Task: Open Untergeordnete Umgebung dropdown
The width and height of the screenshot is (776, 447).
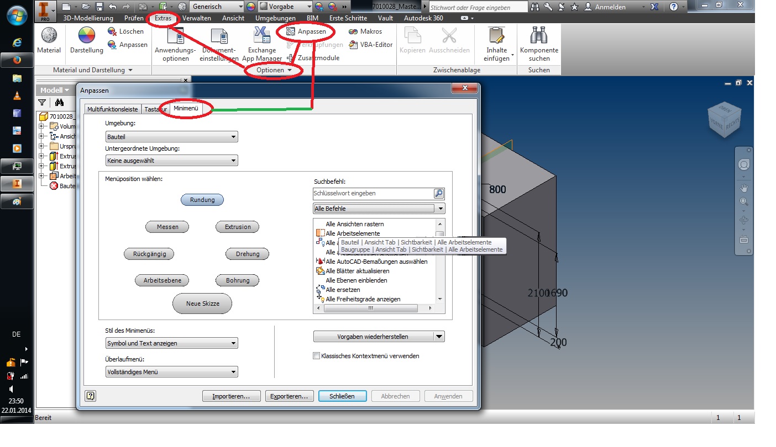Action: 171,161
